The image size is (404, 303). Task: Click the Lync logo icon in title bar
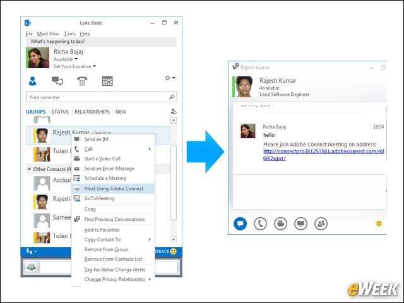pyautogui.click(x=28, y=23)
